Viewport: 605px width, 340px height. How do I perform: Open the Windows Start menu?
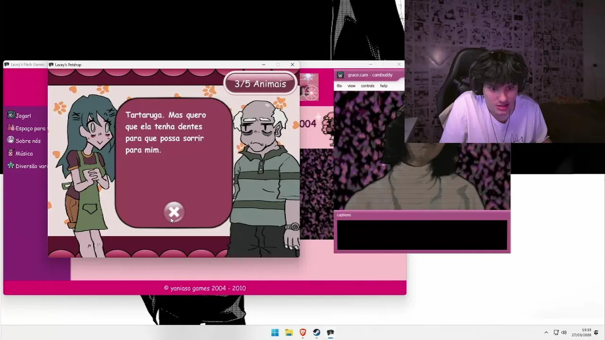(275, 332)
